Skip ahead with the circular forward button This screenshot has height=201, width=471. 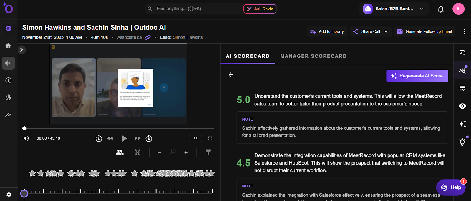click(149, 138)
